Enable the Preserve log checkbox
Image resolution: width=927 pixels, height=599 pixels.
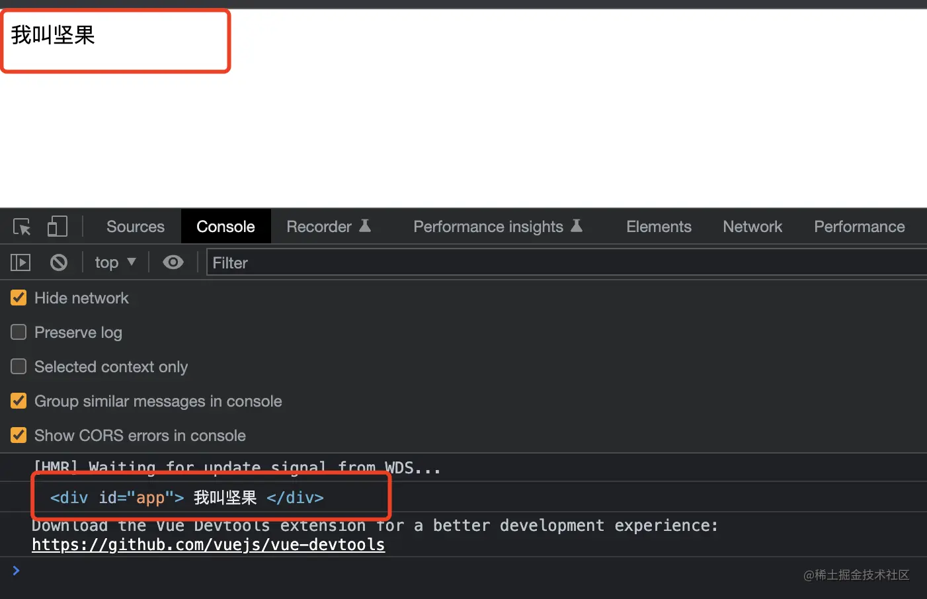[19, 332]
